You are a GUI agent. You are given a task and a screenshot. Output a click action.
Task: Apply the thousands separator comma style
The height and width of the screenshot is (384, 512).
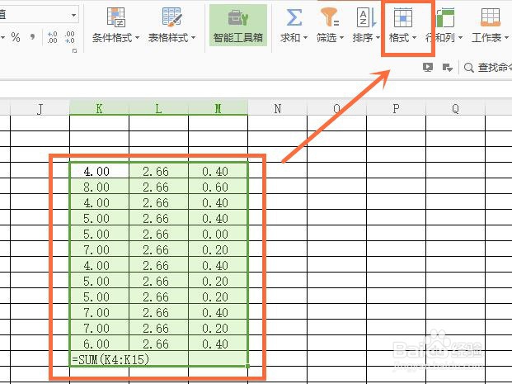[32, 36]
